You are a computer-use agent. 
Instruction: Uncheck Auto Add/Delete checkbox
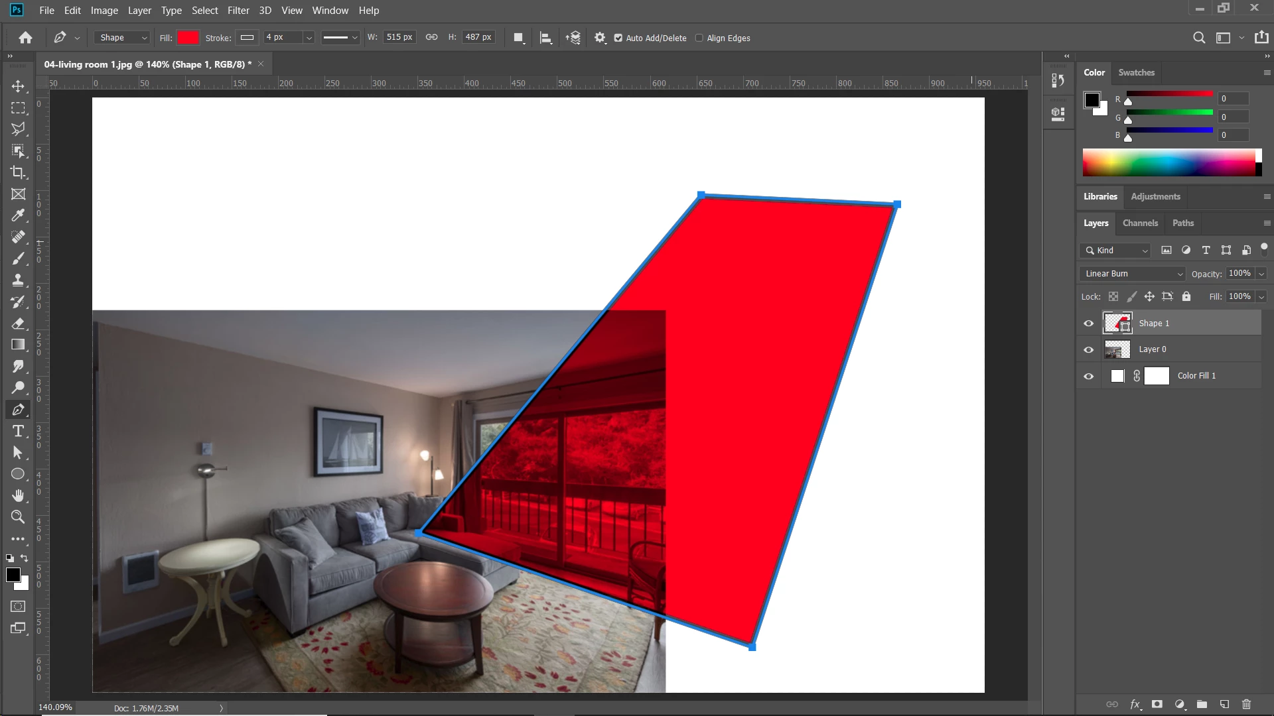click(618, 38)
